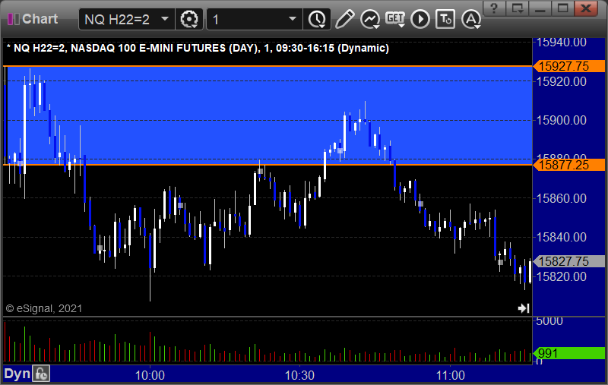Click the GET studies icon
The image size is (608, 385).
[x=395, y=19]
